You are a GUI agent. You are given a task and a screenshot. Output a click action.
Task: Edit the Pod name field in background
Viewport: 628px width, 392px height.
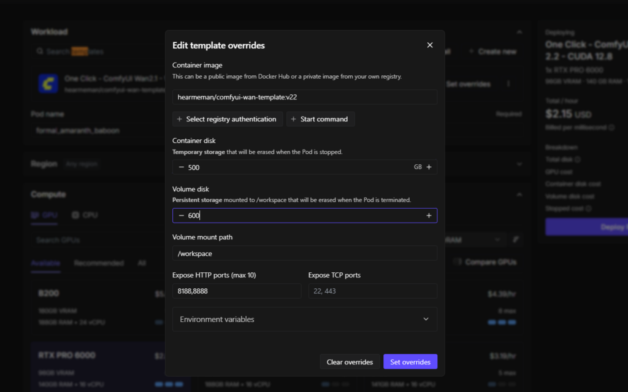(98, 131)
